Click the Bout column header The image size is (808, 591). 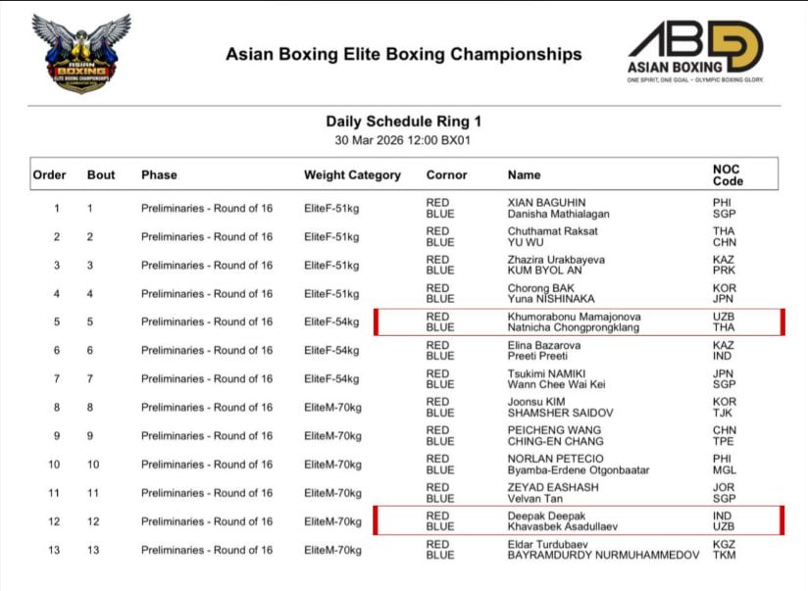[x=100, y=175]
